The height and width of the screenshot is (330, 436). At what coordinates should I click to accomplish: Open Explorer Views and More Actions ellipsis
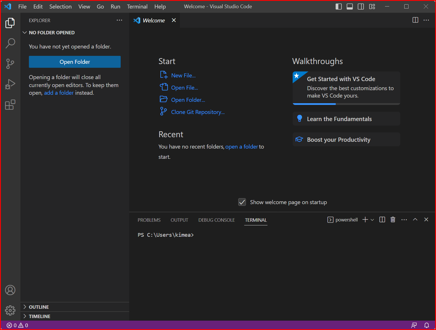[x=119, y=20]
